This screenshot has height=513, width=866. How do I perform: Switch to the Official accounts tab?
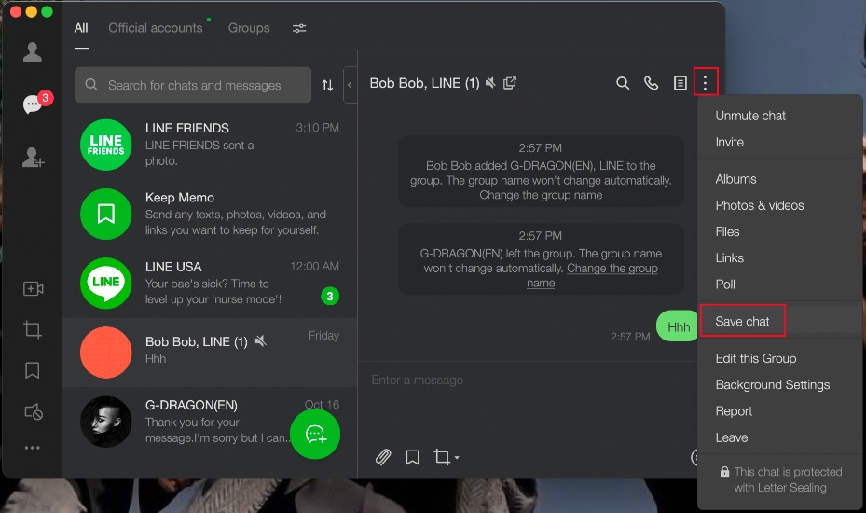(155, 28)
